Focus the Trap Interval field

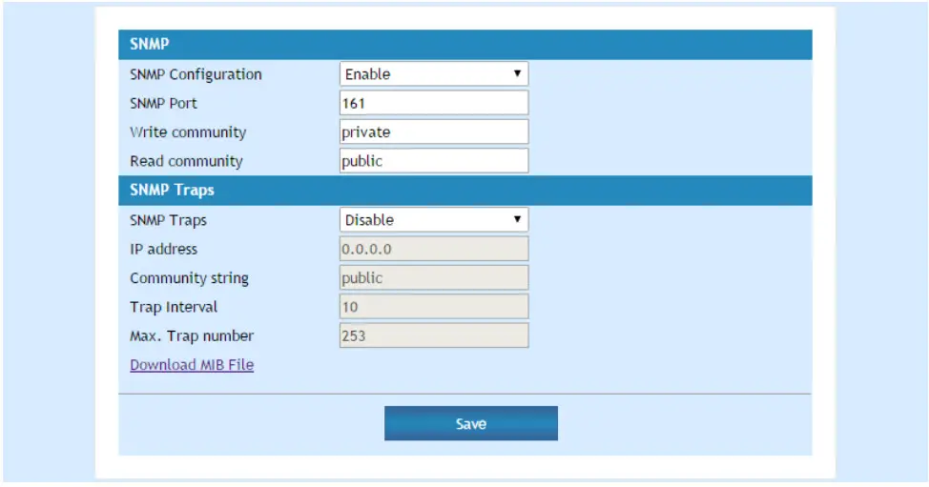[x=433, y=307]
